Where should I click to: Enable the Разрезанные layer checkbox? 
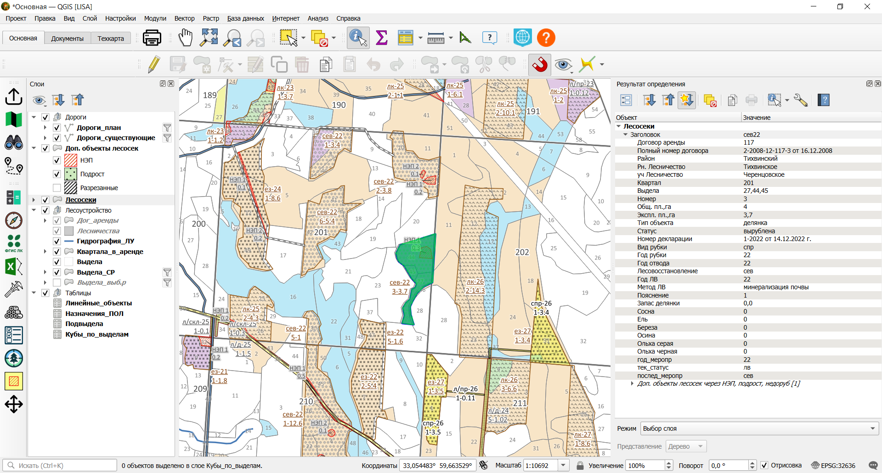57,188
